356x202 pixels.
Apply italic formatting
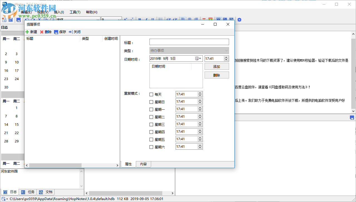point(146,19)
